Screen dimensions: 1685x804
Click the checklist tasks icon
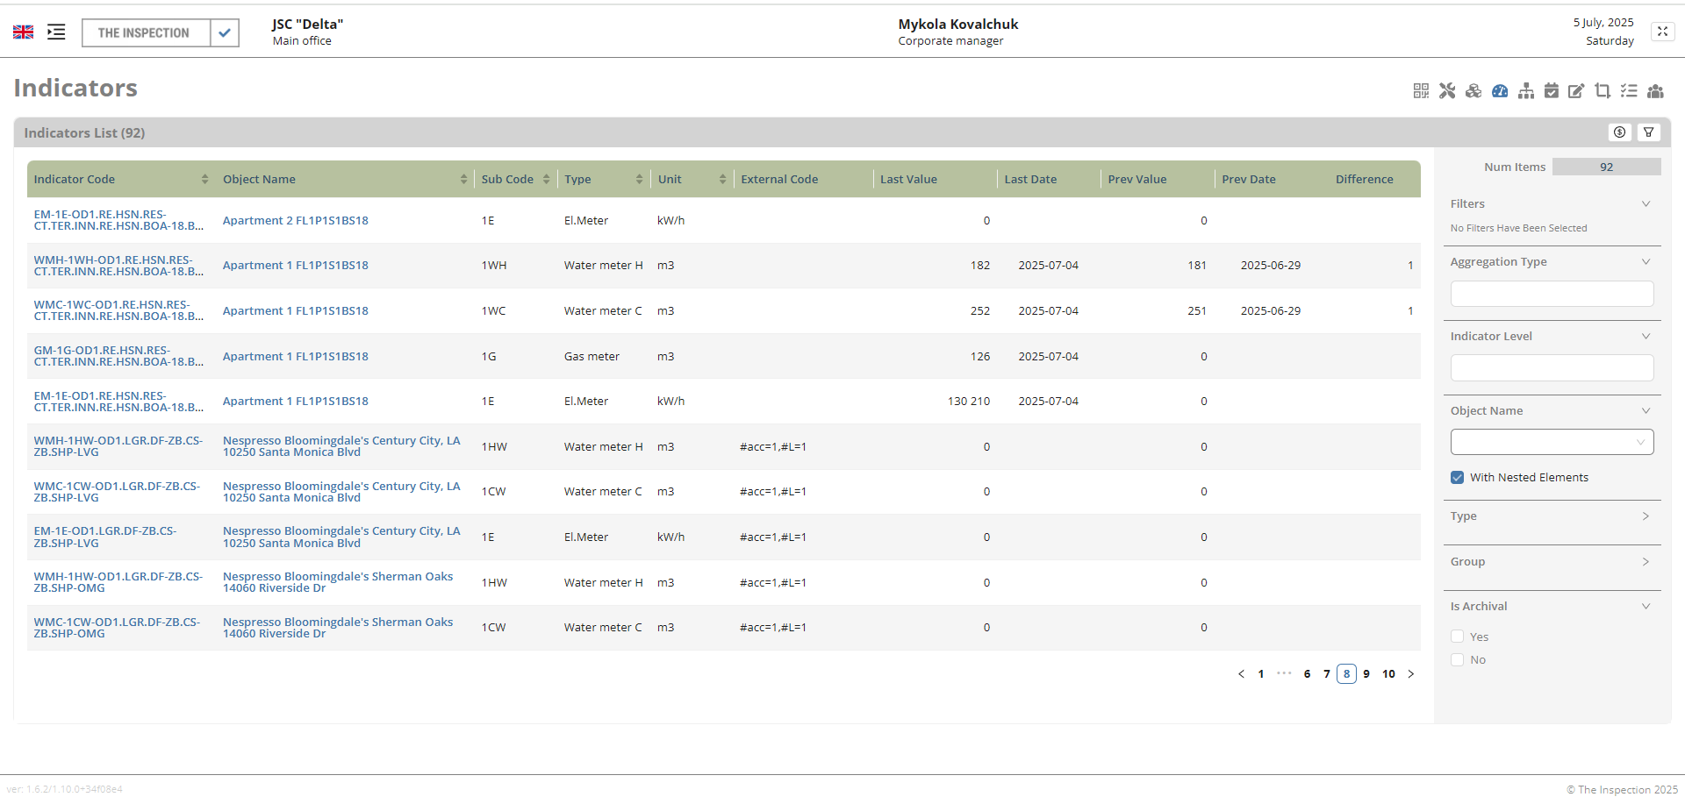(x=1629, y=91)
